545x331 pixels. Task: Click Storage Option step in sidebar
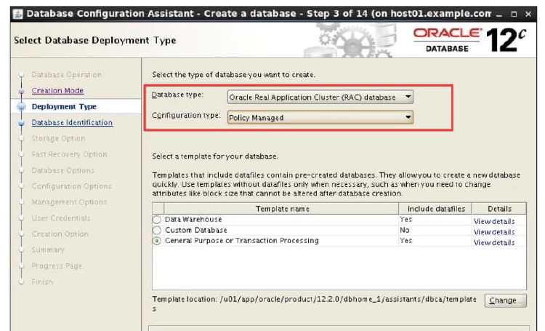point(58,138)
